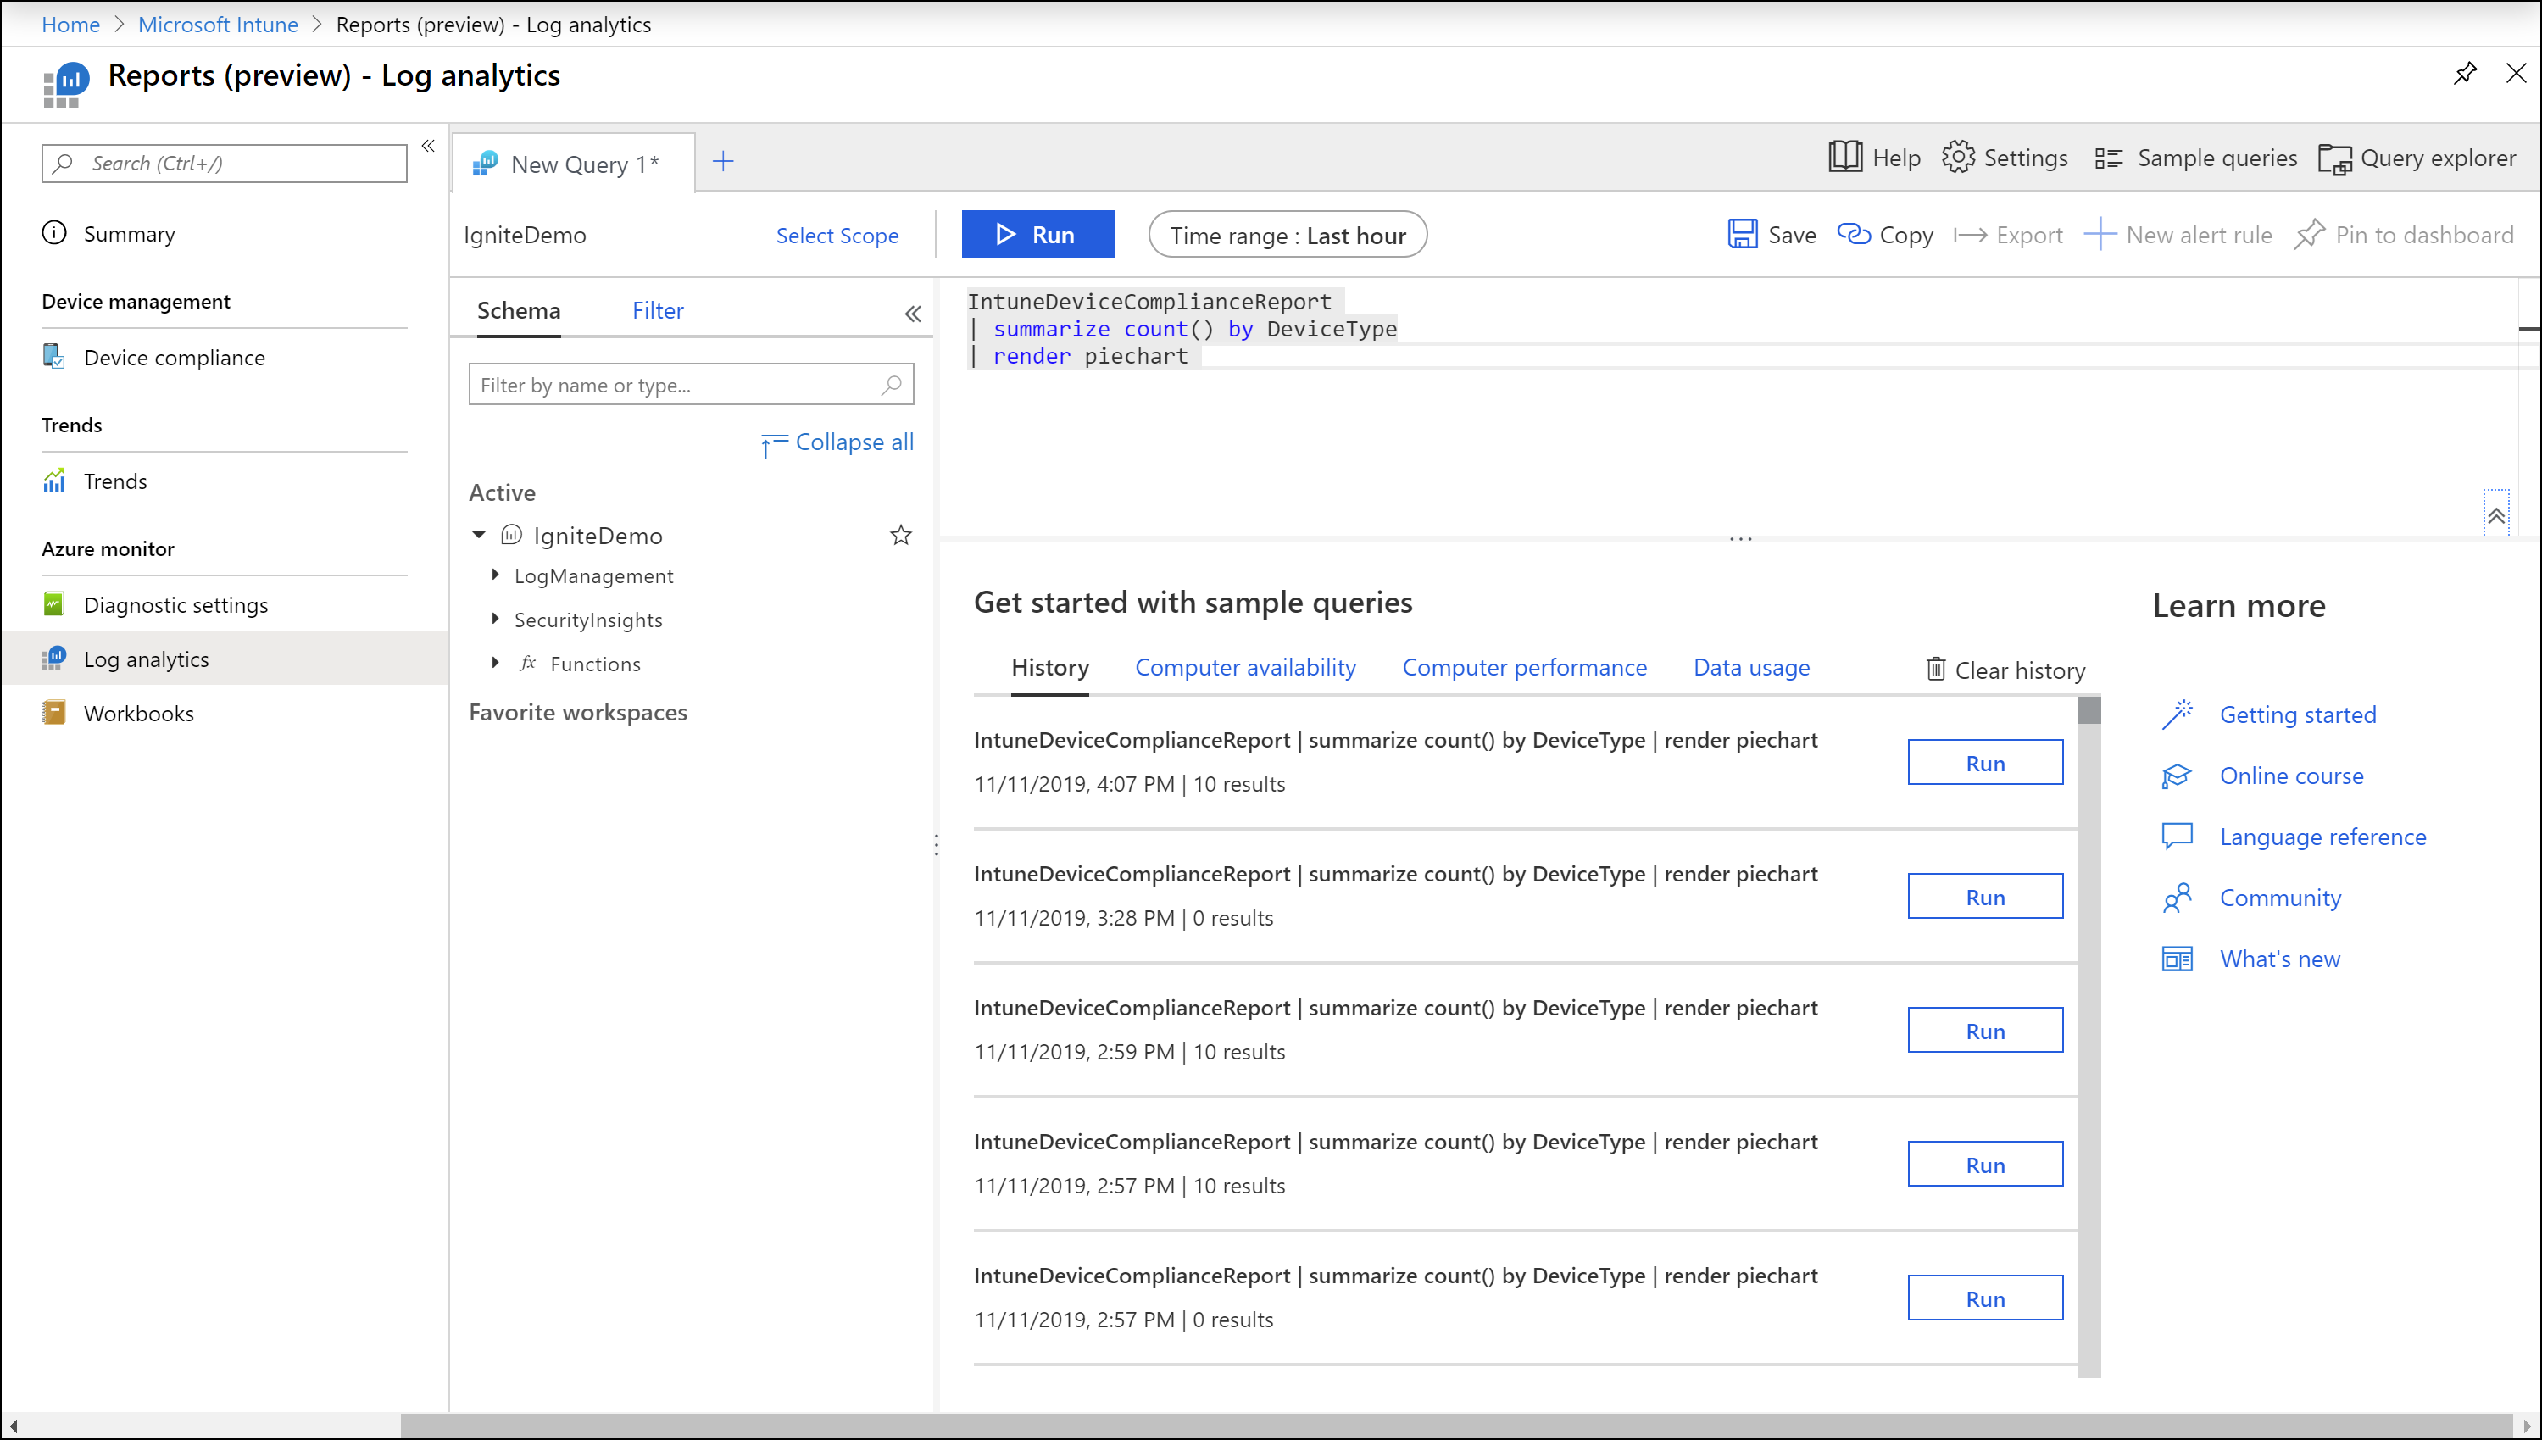This screenshot has width=2542, height=1440.
Task: Click the Run button to execute query
Action: coord(1037,234)
